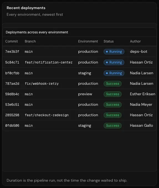The height and width of the screenshot is (188, 159).
Task: Click author deps-bot
Action: [x=139, y=52]
